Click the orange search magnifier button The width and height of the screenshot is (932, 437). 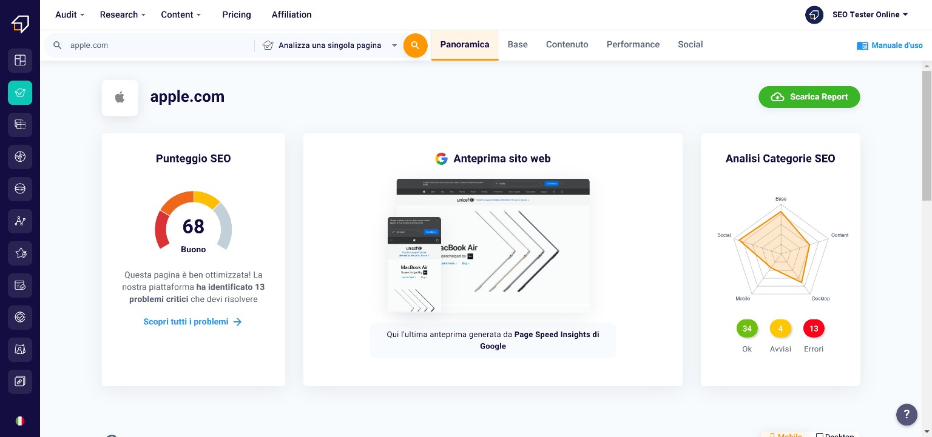tap(416, 45)
